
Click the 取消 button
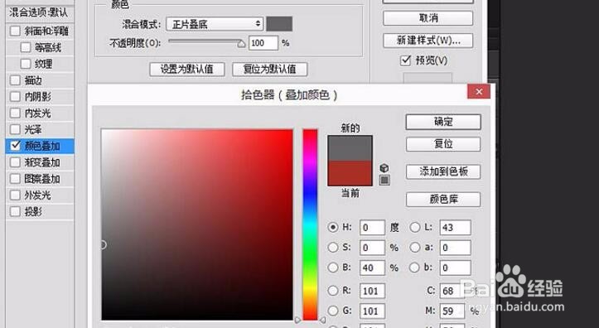[x=428, y=18]
